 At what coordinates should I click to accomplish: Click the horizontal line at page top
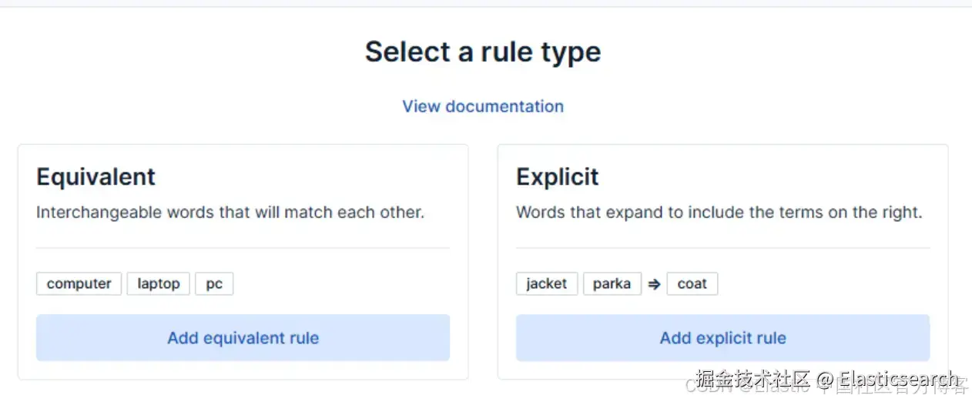(486, 7)
